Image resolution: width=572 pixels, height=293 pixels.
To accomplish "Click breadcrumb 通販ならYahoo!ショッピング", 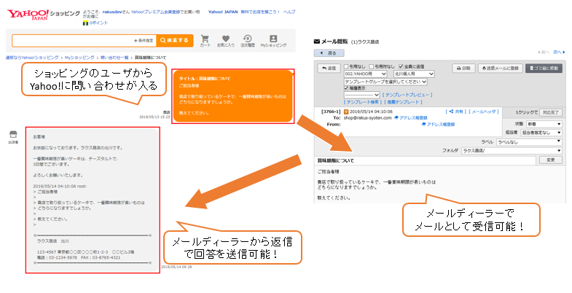I will [32, 58].
